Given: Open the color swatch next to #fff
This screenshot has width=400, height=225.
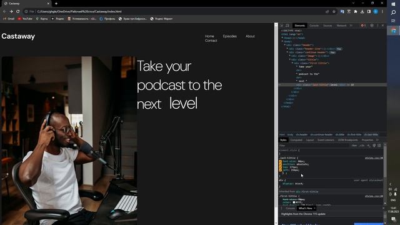Looking at the screenshot, I should [x=294, y=202].
